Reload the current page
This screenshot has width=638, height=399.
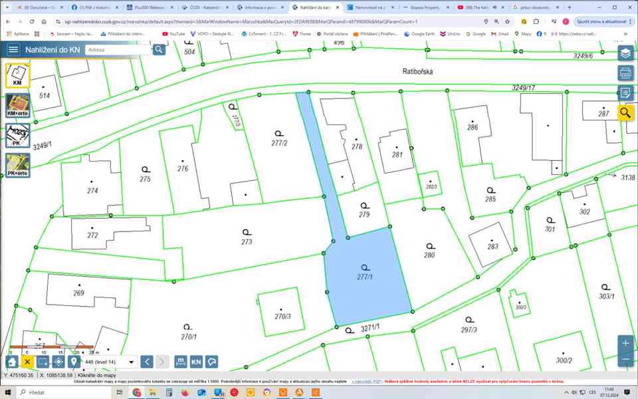click(x=32, y=21)
